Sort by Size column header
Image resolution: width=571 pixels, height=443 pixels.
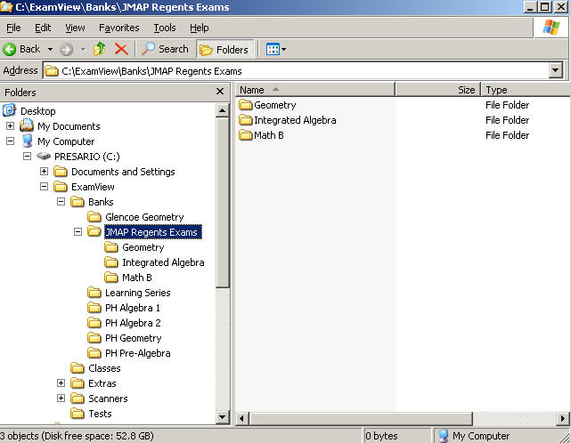point(438,90)
